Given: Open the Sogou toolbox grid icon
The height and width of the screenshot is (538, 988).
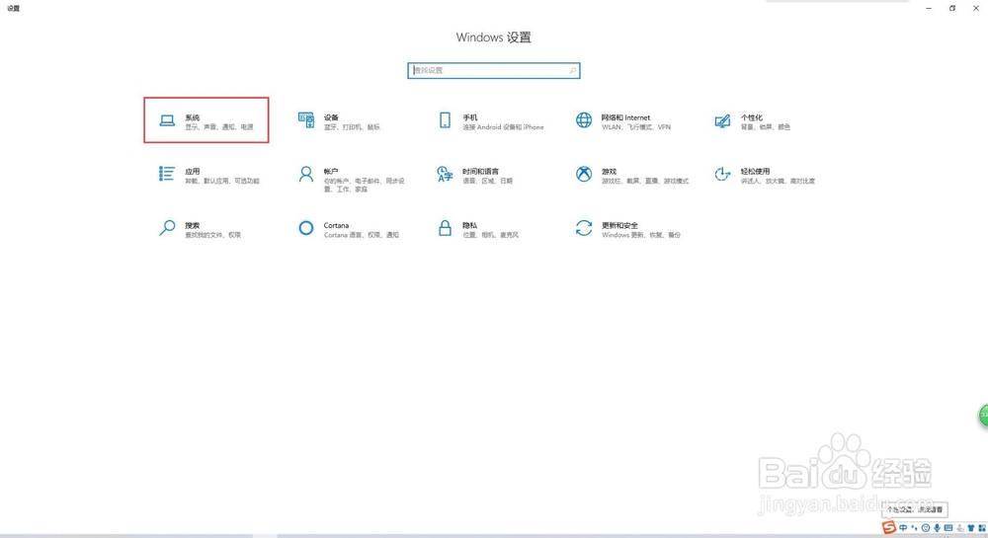Looking at the screenshot, I should (982, 528).
